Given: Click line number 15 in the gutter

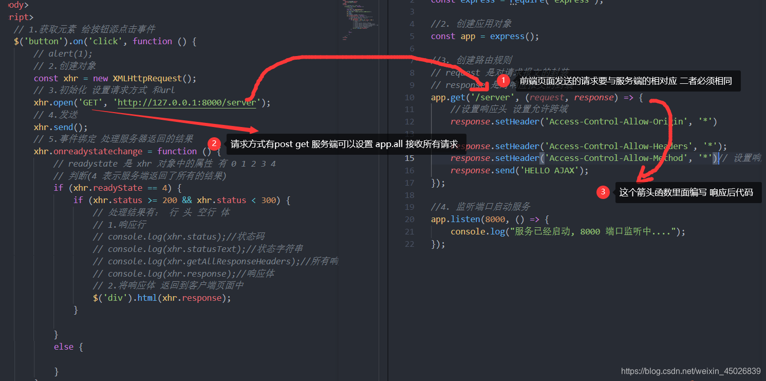Looking at the screenshot, I should tap(409, 158).
